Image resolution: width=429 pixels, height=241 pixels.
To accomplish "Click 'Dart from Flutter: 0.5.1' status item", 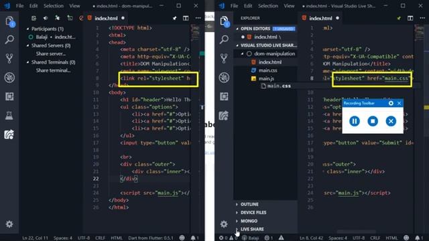I will [x=150, y=238].
